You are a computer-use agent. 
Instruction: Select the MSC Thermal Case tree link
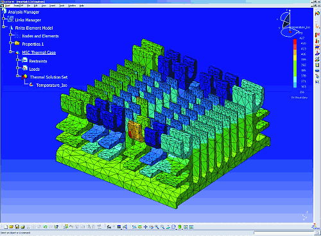(x=39, y=53)
